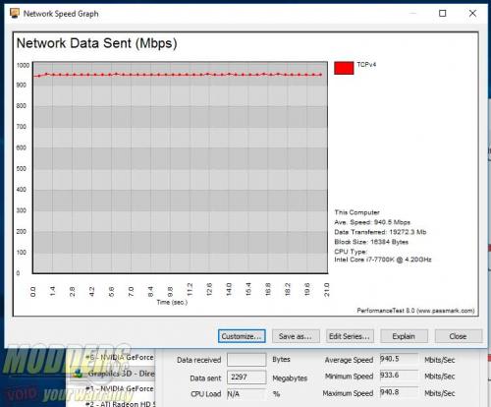This screenshot has width=491, height=407.
Task: Click the Explain button
Action: pyautogui.click(x=404, y=336)
